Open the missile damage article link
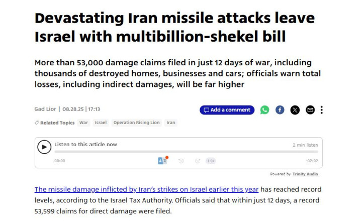 coord(146,189)
